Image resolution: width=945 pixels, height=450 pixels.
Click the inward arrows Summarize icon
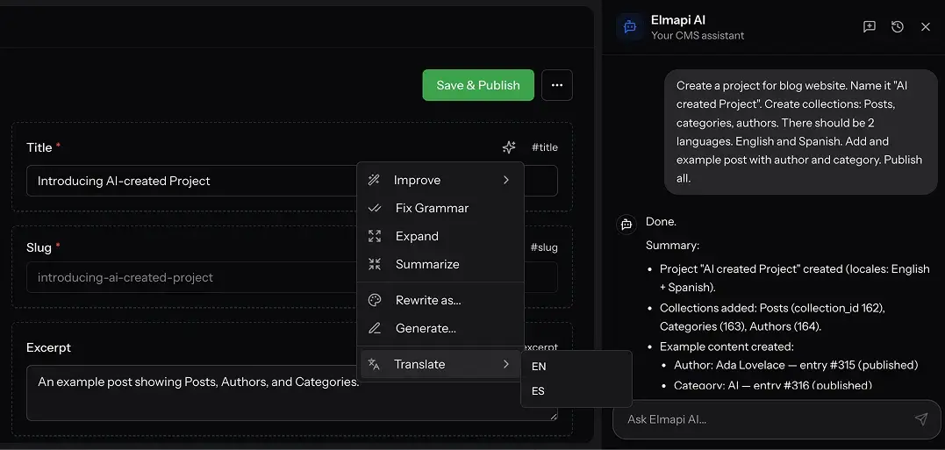pos(375,264)
